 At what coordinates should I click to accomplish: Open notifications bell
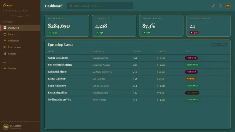(x=213, y=6)
